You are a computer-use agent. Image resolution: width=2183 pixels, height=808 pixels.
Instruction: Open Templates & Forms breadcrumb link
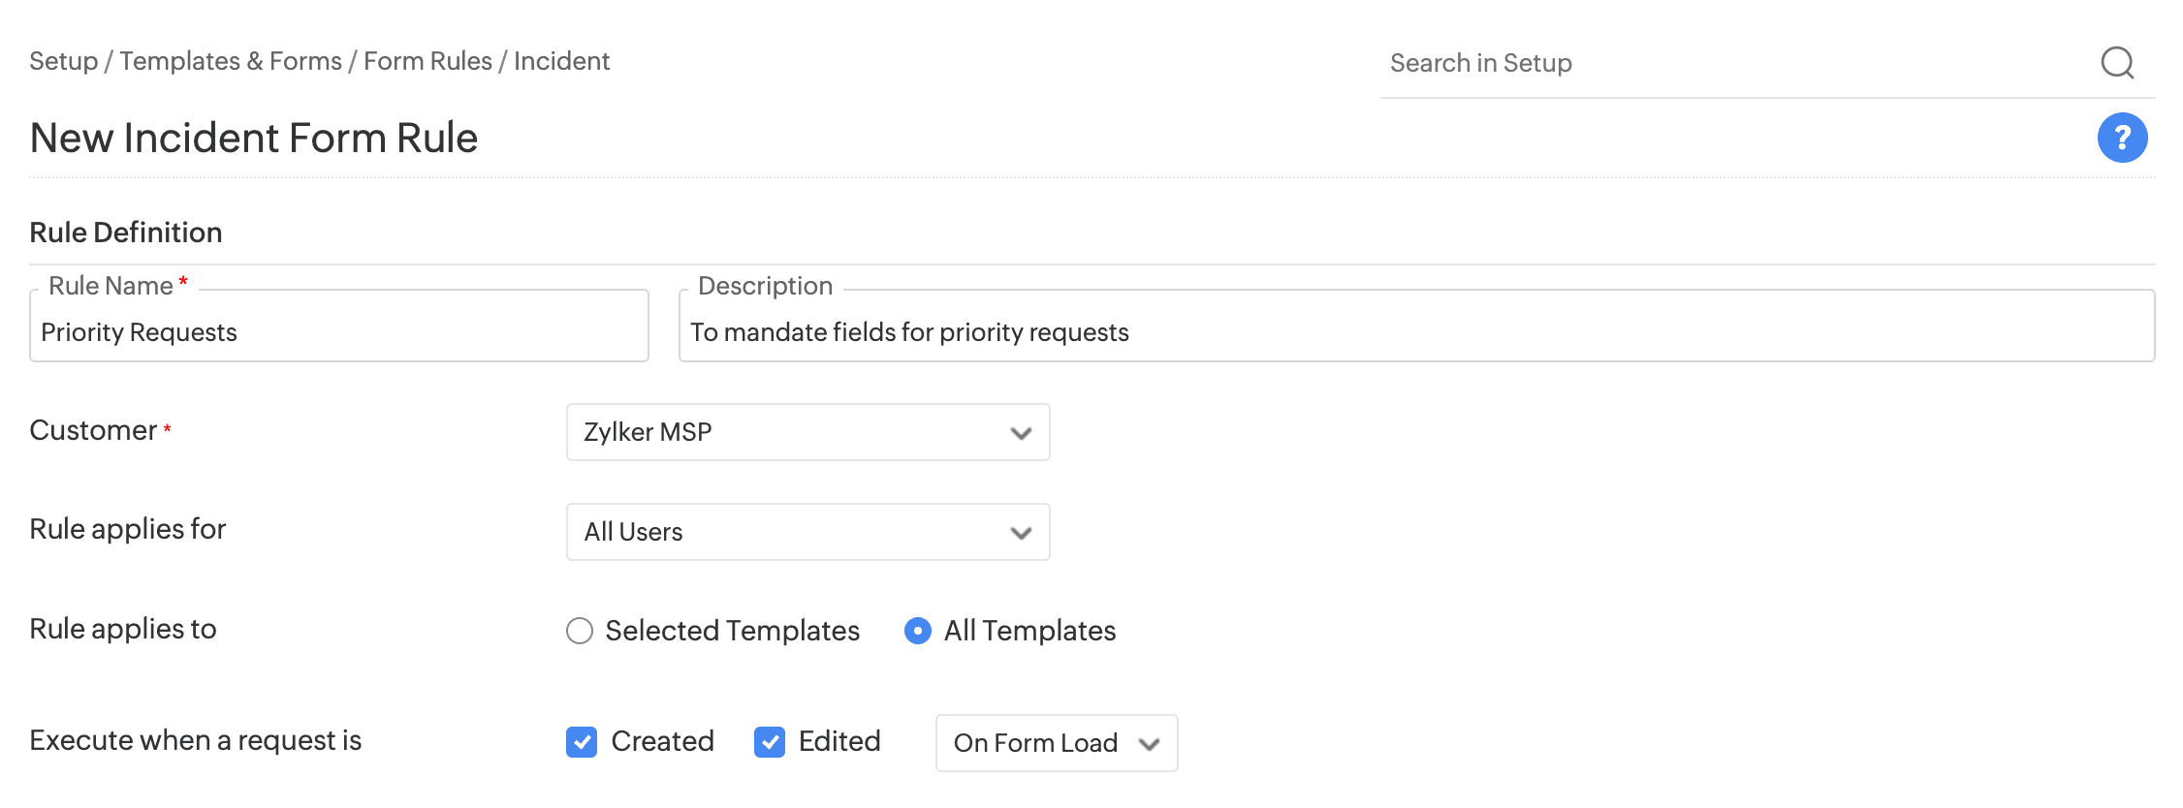click(x=231, y=61)
